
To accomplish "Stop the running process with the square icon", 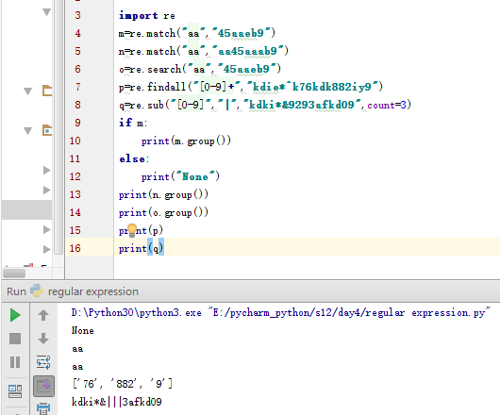I will (x=15, y=339).
